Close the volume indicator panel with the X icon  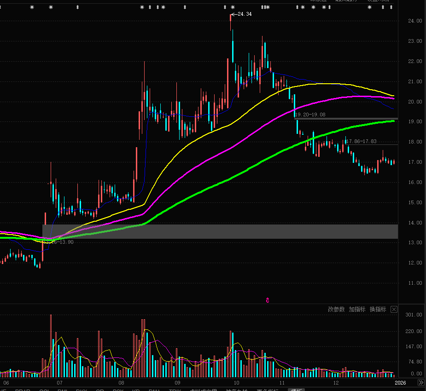coord(394,310)
